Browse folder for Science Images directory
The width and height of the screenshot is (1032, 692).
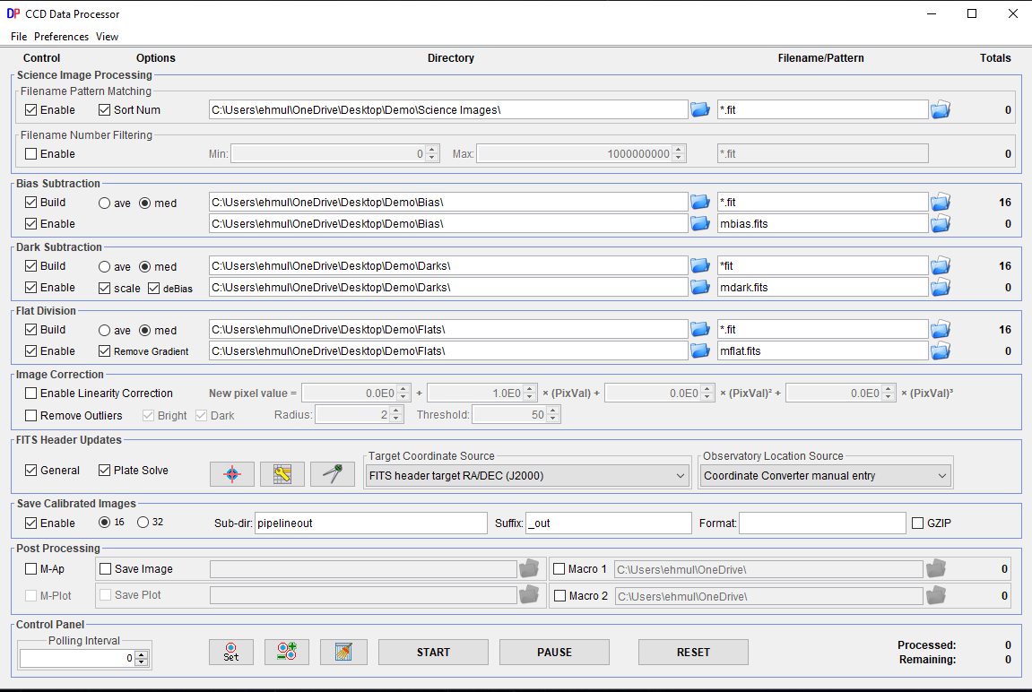tap(700, 109)
